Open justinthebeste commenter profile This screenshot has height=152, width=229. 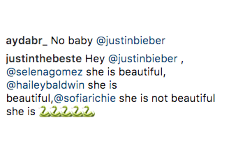click(44, 59)
